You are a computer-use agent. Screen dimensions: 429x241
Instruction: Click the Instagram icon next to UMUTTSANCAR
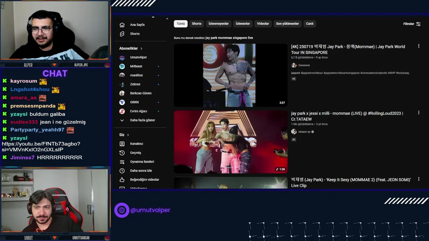pyautogui.click(x=107, y=238)
